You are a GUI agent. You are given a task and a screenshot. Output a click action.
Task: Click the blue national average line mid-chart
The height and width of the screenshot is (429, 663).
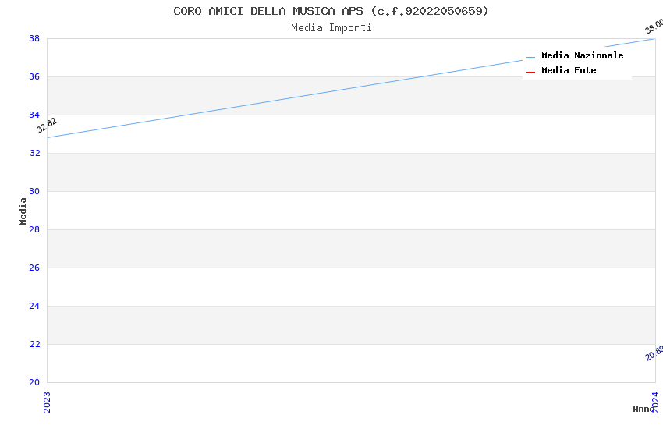[x=351, y=88]
